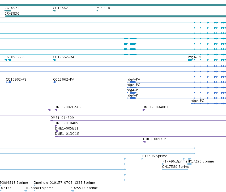The image size is (226, 192).
Task: Click the rdgA-PI label
Action: (133, 95)
